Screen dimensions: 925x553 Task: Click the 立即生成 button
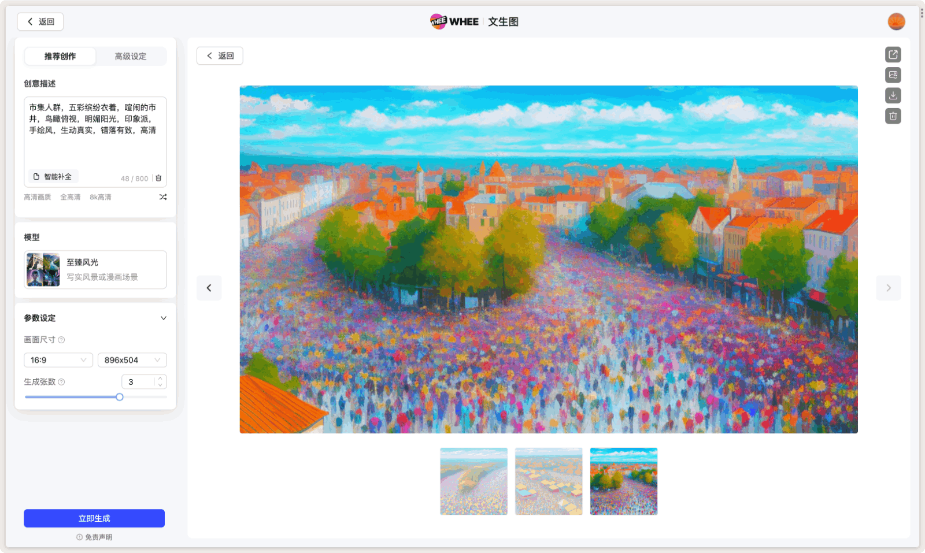pos(94,518)
